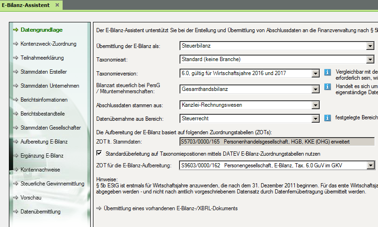The height and width of the screenshot is (227, 378).
Task: Click the arrow icon beside Aufbereitung E-Bilanz
Action: tap(16, 141)
